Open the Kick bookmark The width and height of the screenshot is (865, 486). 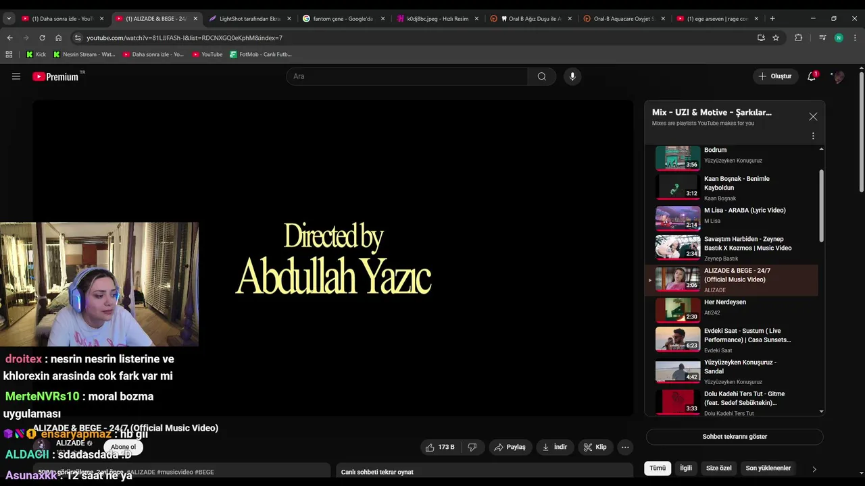tap(36, 54)
